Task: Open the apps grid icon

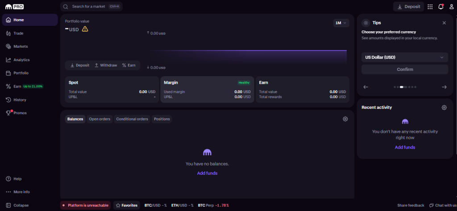Action: [x=430, y=7]
